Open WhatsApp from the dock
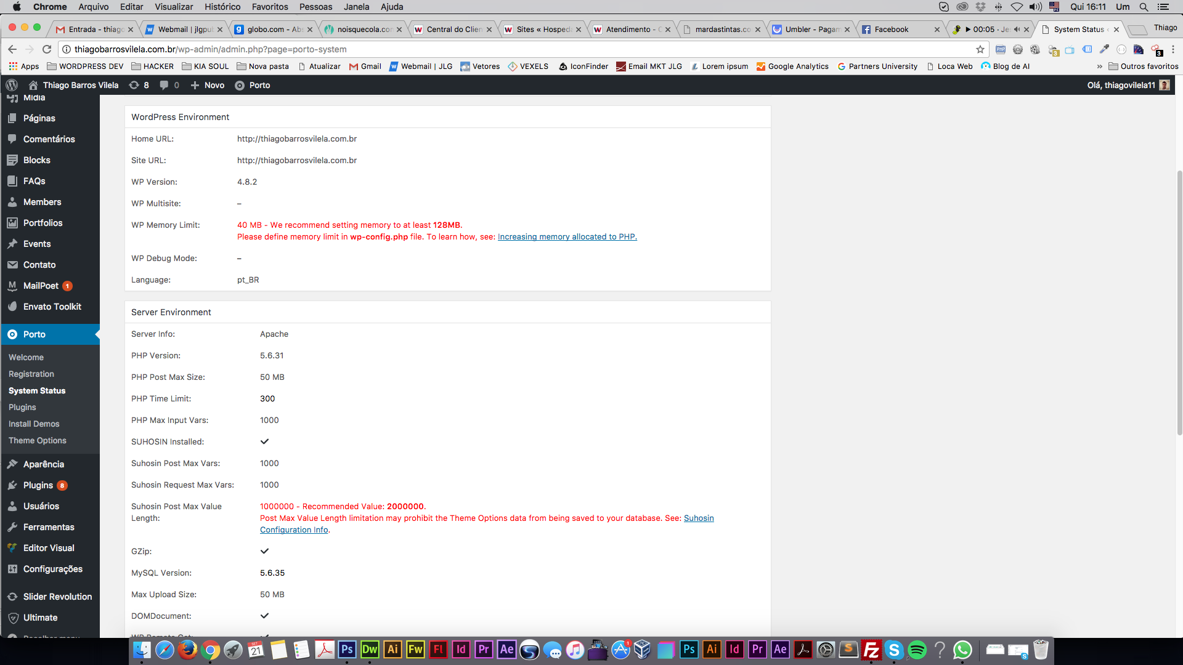1183x665 pixels. [x=962, y=650]
